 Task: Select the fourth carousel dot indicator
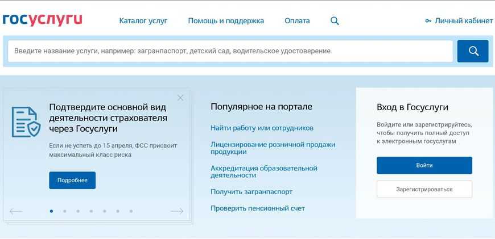[91, 211]
